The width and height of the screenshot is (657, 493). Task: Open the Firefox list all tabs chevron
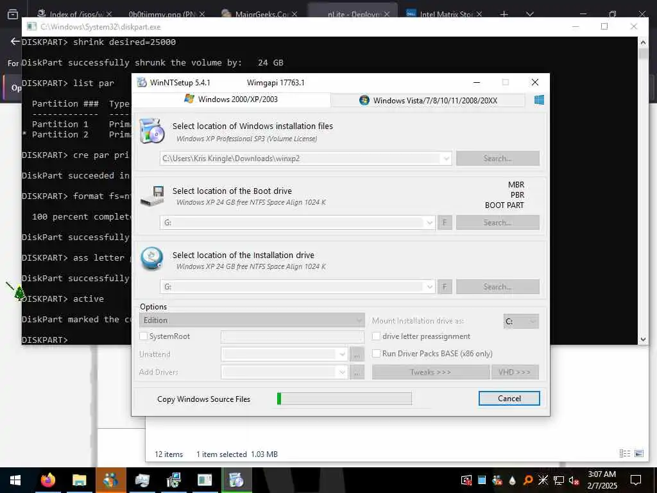pos(529,14)
